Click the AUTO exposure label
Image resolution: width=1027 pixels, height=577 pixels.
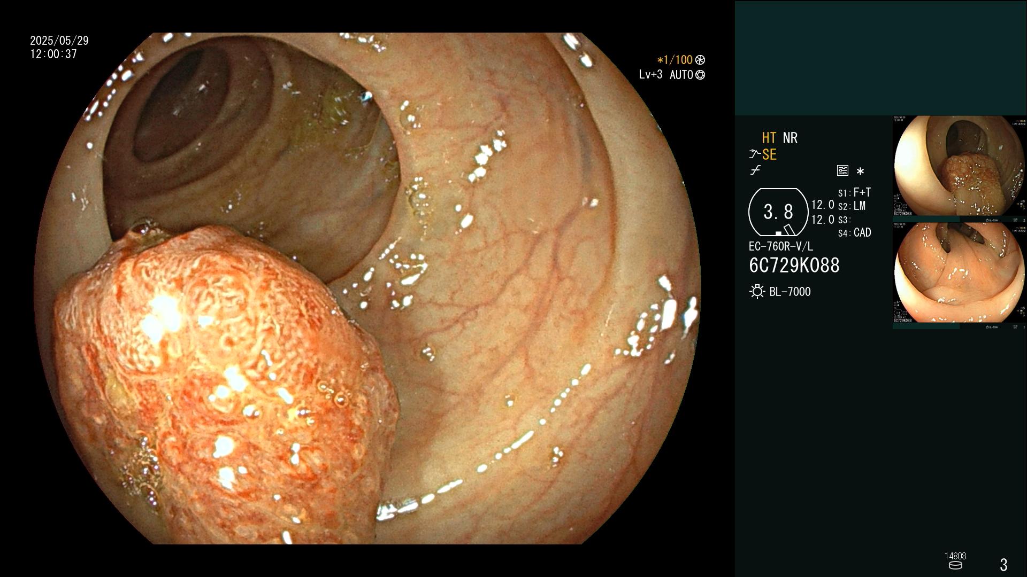pyautogui.click(x=681, y=75)
